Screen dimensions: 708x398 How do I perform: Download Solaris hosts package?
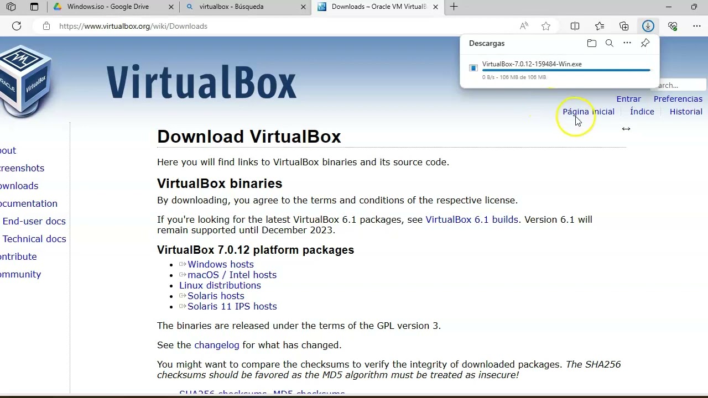[216, 296]
